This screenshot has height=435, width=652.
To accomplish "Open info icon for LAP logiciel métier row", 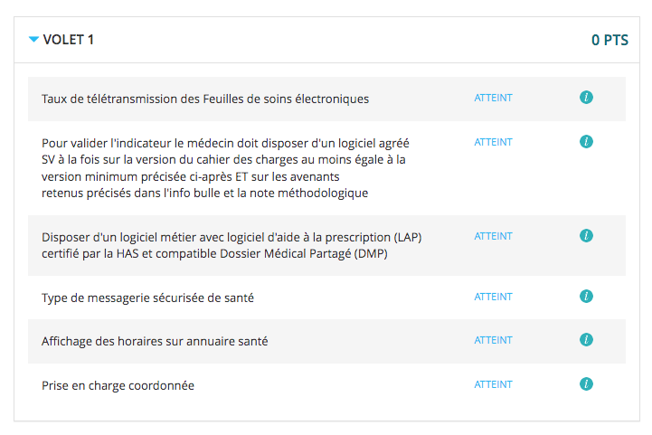I will pyautogui.click(x=586, y=235).
